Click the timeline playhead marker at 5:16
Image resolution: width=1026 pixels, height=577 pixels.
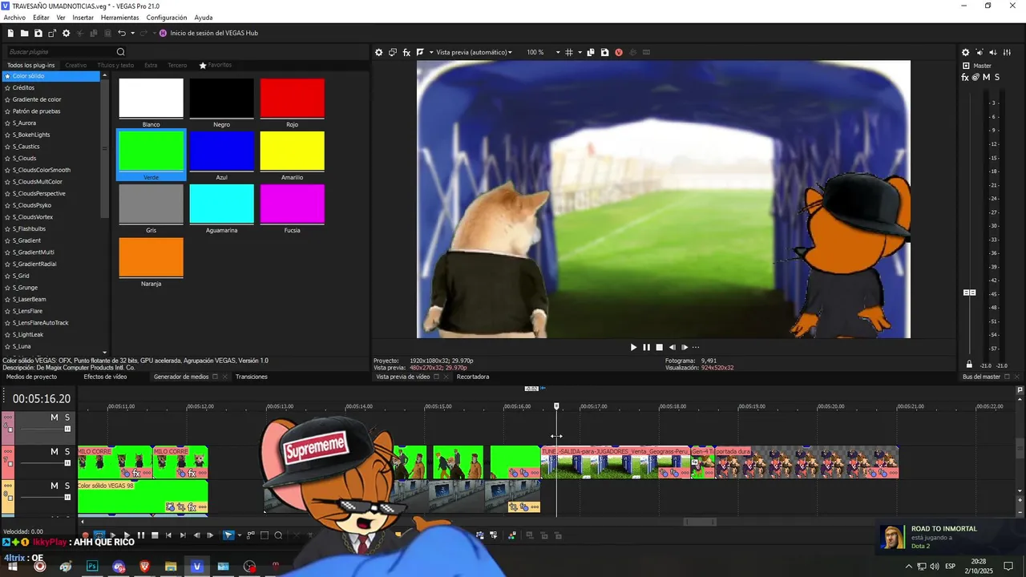click(x=556, y=406)
